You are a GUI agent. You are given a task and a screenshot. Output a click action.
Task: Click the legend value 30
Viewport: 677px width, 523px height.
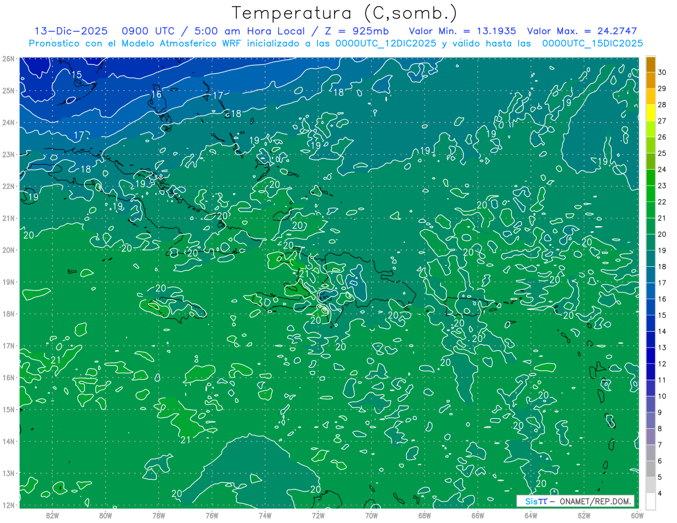pyautogui.click(x=662, y=72)
